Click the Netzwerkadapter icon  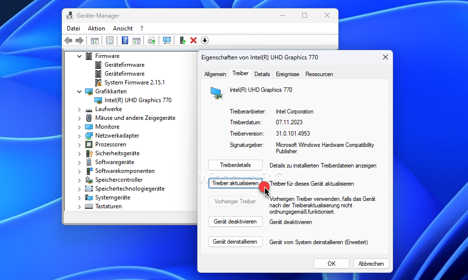pyautogui.click(x=89, y=136)
